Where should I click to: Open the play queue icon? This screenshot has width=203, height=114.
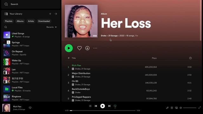172,108
